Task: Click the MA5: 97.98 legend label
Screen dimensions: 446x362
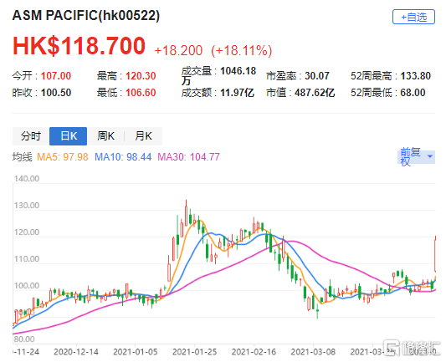Action: [x=63, y=157]
